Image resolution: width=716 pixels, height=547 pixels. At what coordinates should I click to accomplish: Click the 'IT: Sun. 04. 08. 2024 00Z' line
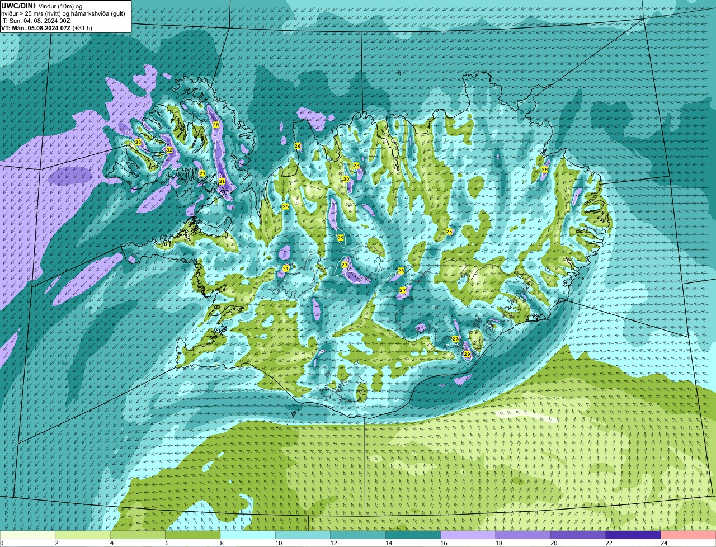pyautogui.click(x=35, y=21)
